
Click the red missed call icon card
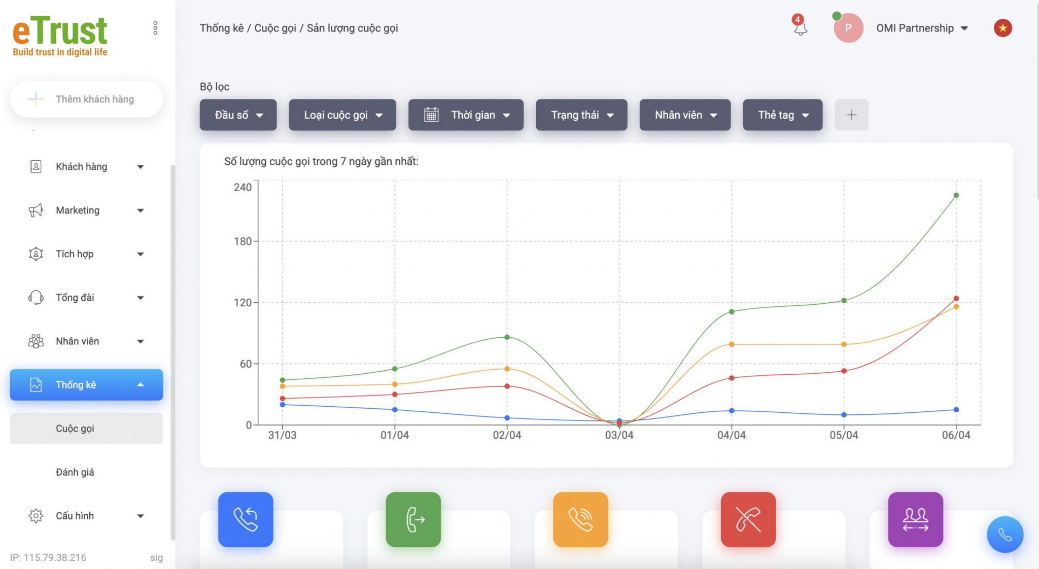click(748, 519)
